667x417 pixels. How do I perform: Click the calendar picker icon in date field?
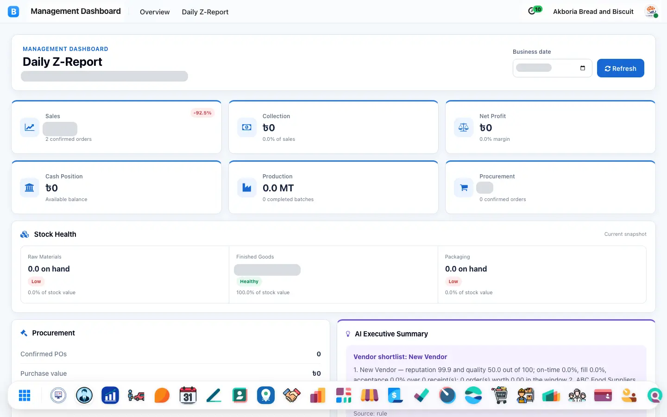pyautogui.click(x=583, y=68)
